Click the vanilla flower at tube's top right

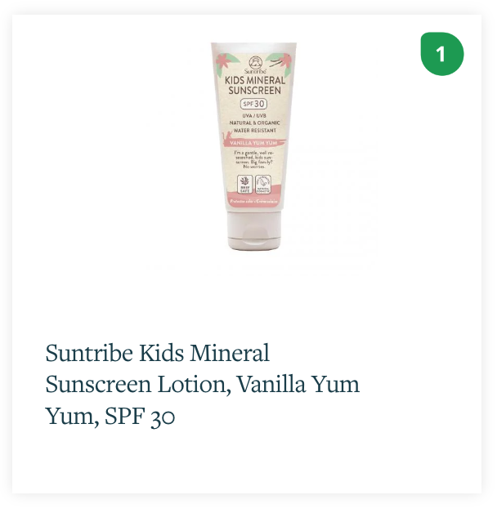click(281, 62)
